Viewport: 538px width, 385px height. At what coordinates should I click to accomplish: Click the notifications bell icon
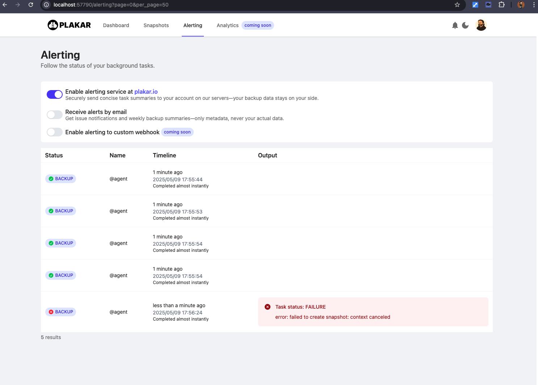(x=455, y=25)
